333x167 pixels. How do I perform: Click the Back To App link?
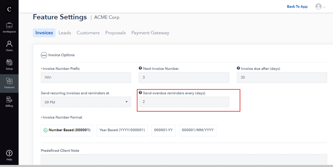pyautogui.click(x=297, y=7)
